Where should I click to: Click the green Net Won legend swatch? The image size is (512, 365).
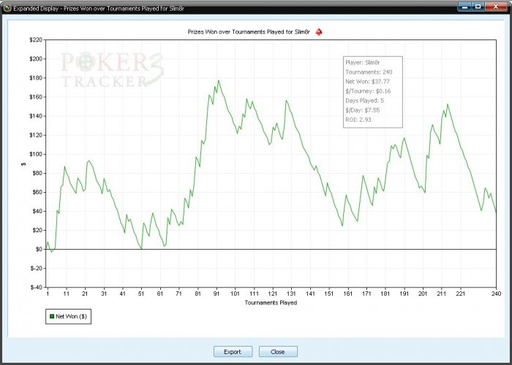(52, 316)
